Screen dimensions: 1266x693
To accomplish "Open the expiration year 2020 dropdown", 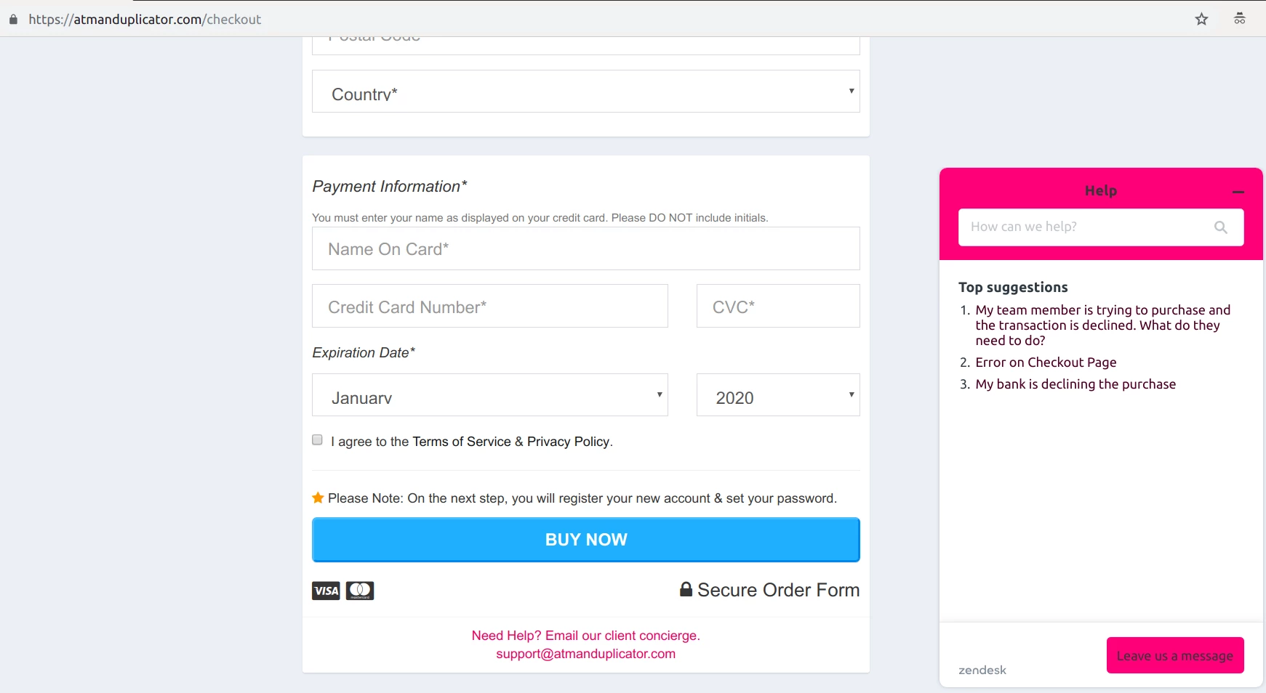I will click(777, 395).
